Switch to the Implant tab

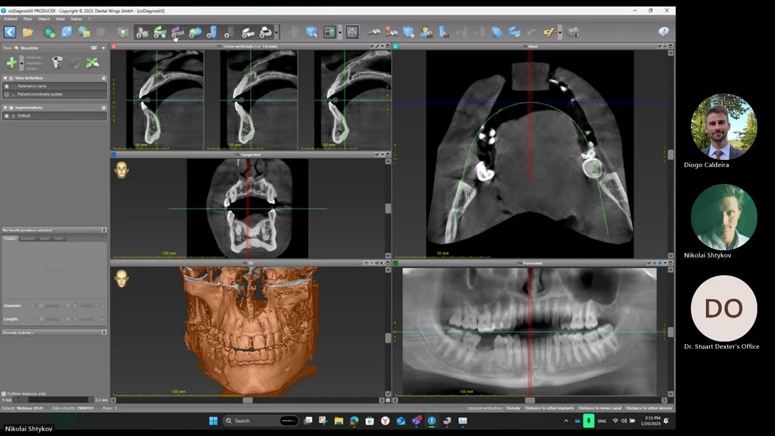tap(10, 239)
